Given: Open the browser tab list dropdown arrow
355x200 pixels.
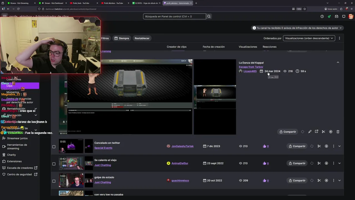Looking at the screenshot, I should pyautogui.click(x=327, y=3).
